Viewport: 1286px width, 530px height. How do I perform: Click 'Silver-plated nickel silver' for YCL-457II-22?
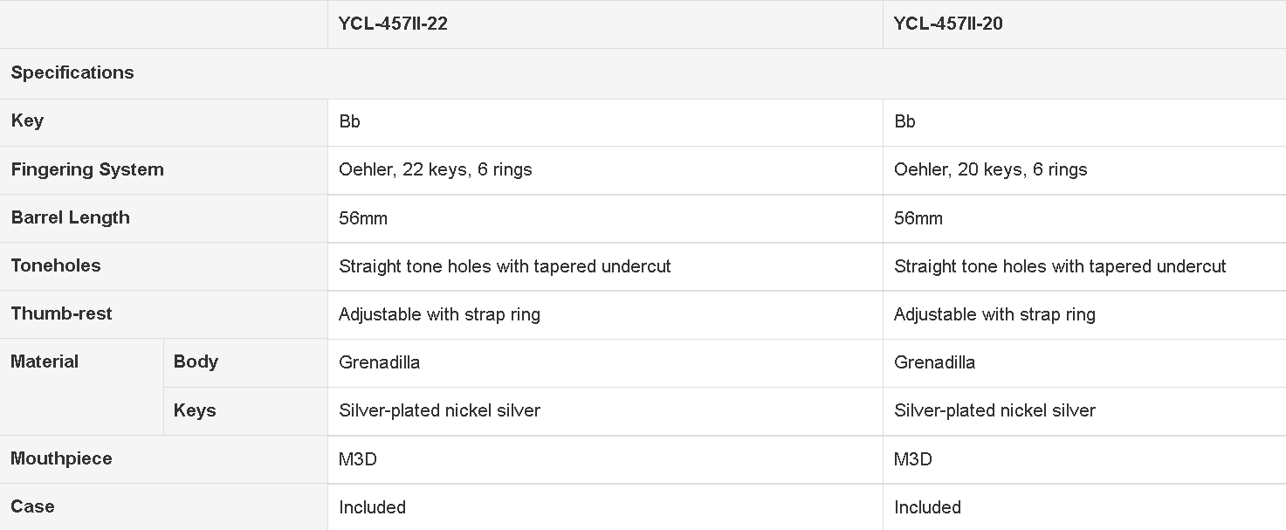440,410
